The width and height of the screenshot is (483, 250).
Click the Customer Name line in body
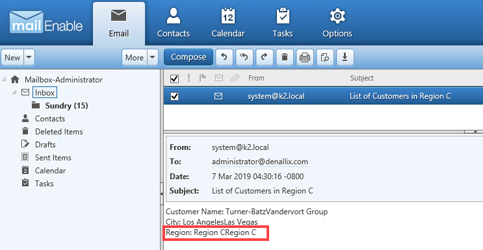247,212
